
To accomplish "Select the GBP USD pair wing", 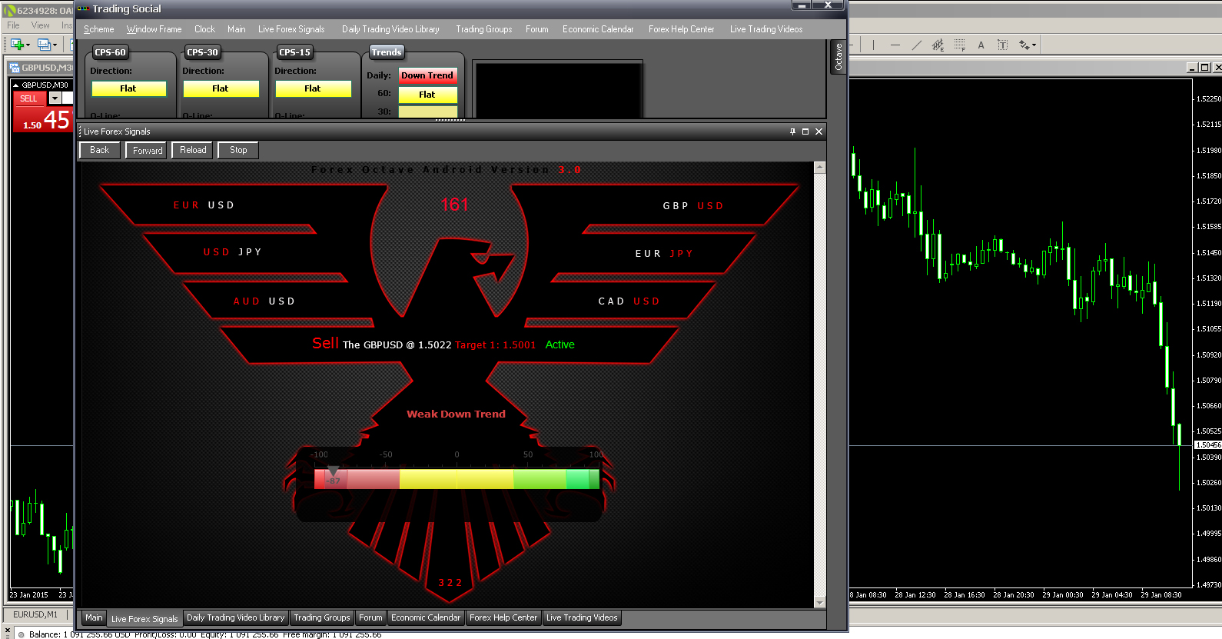I will [693, 206].
